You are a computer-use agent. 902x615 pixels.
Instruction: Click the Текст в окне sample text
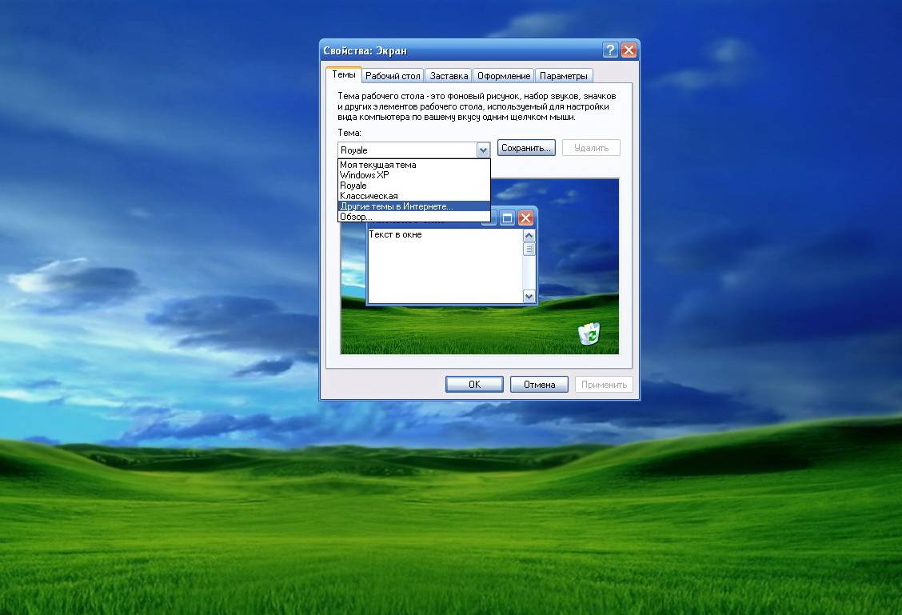(x=395, y=234)
